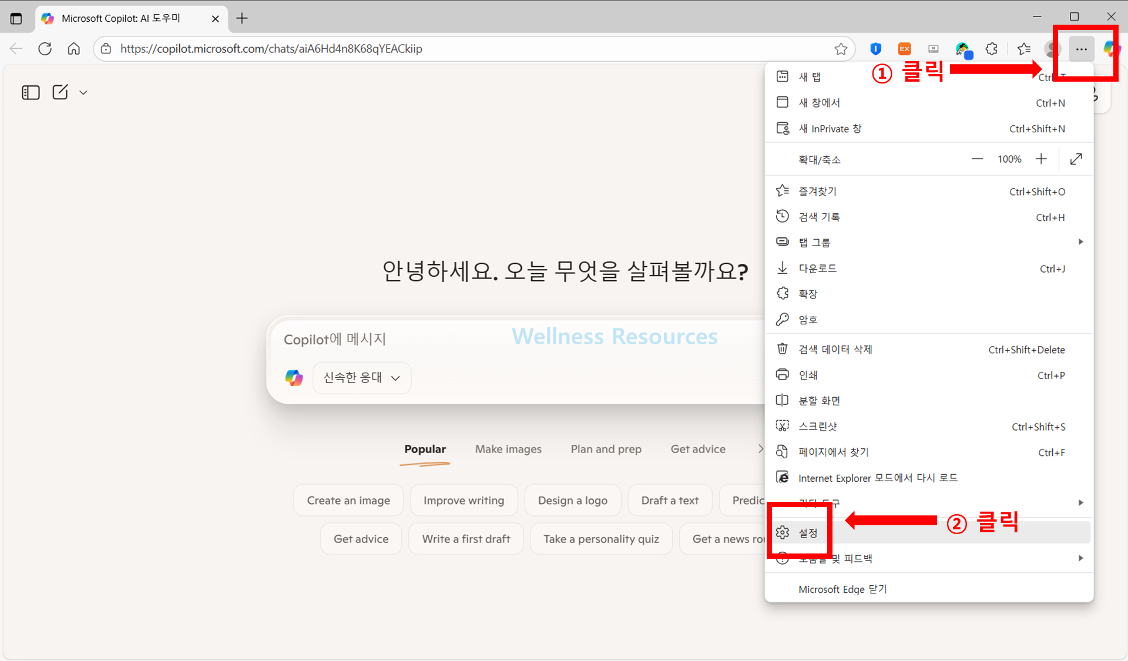Expand new chat options chevron

[x=83, y=92]
